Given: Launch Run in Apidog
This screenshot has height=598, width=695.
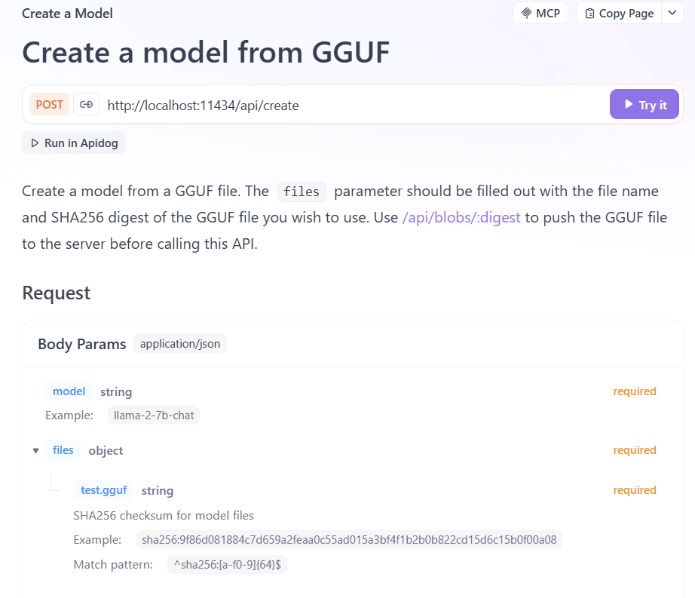Looking at the screenshot, I should tap(74, 143).
